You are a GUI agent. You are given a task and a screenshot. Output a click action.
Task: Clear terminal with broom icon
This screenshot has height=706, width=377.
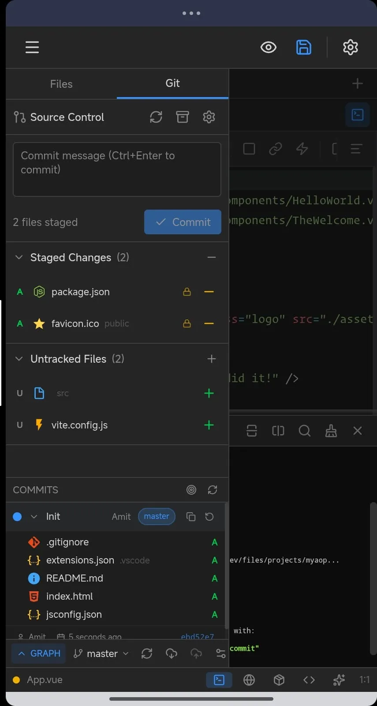click(x=331, y=431)
